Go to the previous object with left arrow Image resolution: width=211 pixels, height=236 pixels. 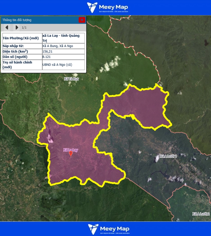[7, 27]
